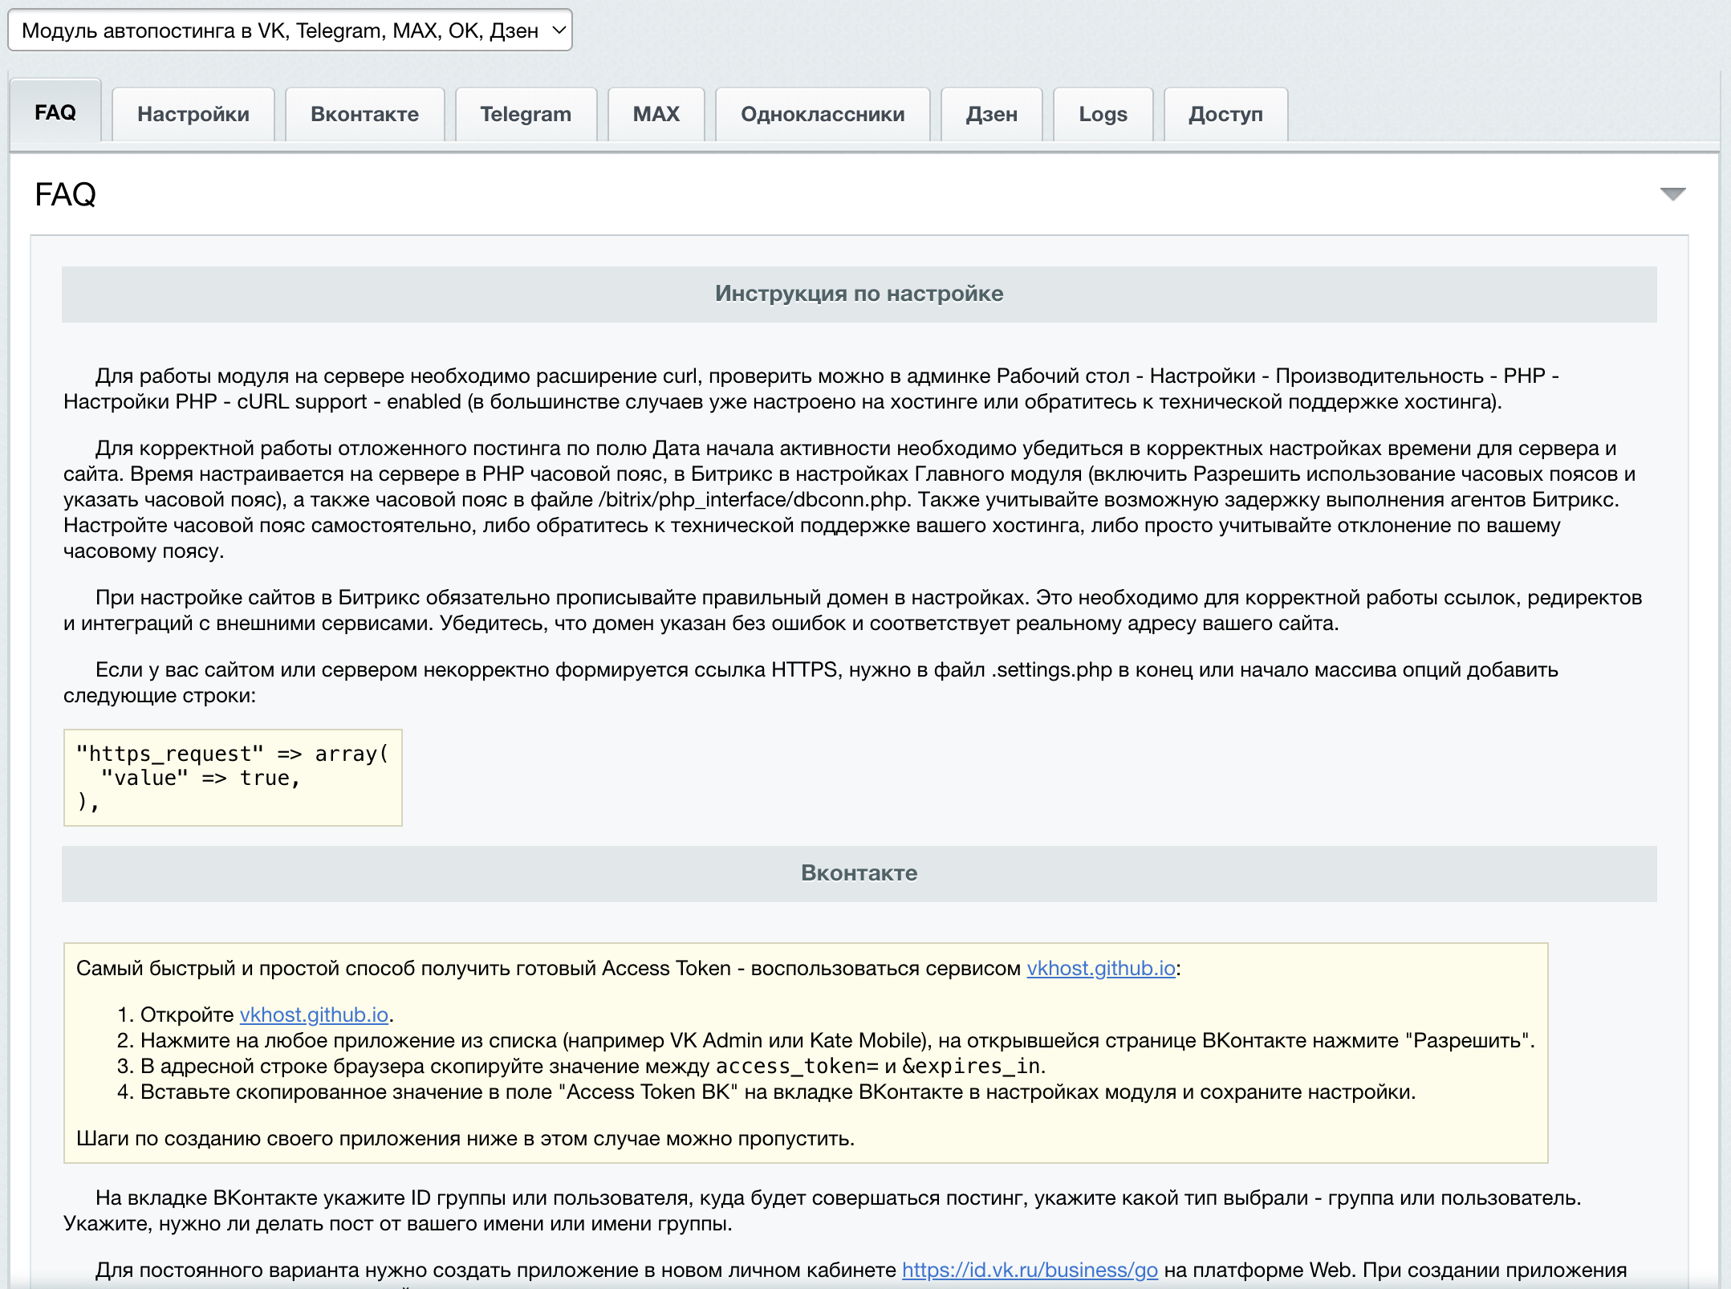This screenshot has width=1731, height=1289.
Task: Visit the https://id.vk.ru/business/go link
Action: [x=1030, y=1270]
